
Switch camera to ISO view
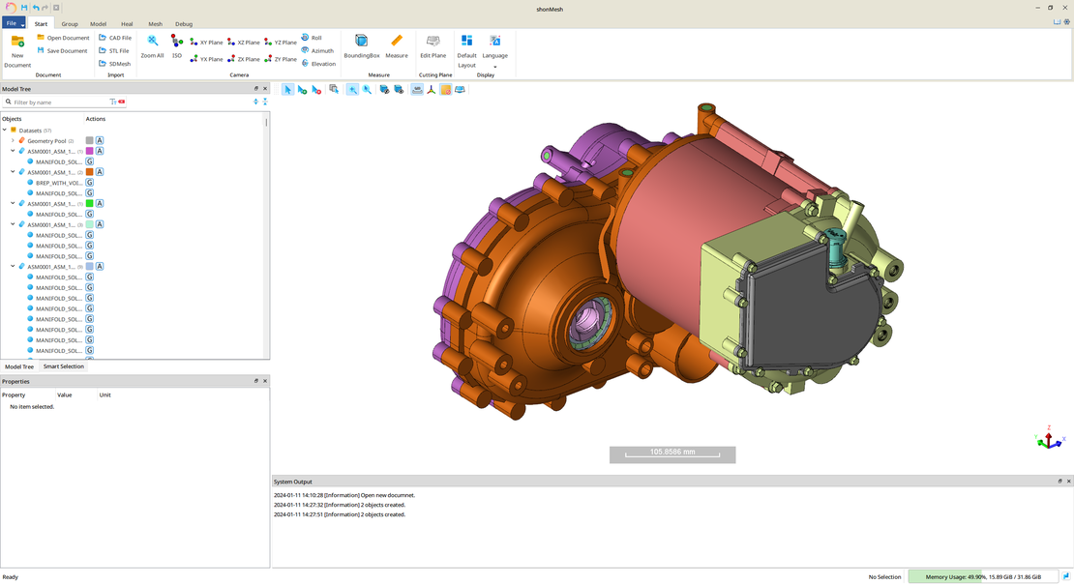click(x=177, y=46)
